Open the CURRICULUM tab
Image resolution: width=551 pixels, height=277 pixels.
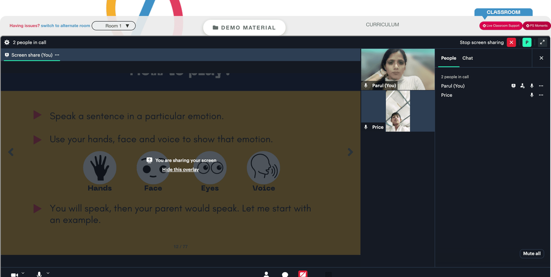[x=382, y=25]
